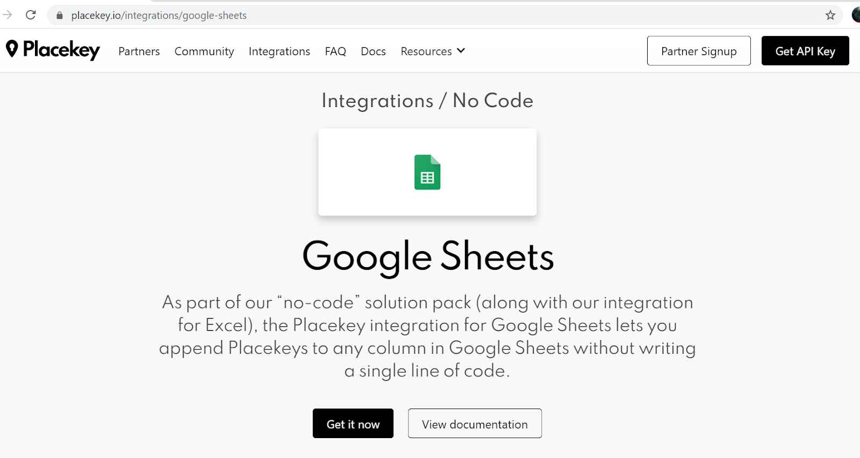
Task: Expand the Resources dropdown menu
Action: click(x=433, y=51)
